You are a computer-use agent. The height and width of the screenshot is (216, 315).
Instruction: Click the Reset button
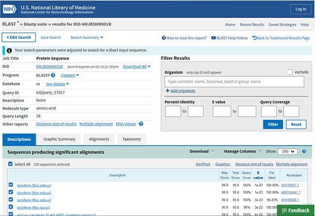point(296,124)
